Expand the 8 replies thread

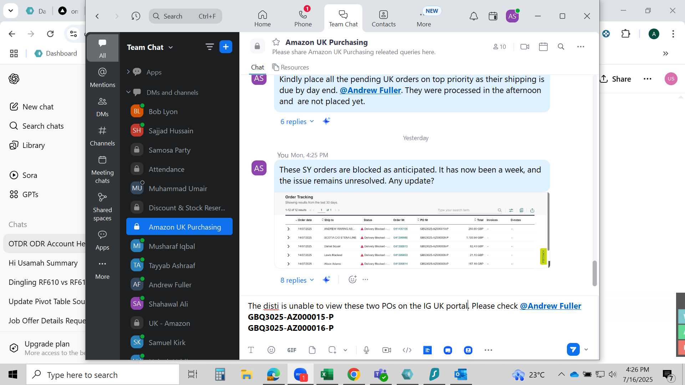pyautogui.click(x=297, y=280)
